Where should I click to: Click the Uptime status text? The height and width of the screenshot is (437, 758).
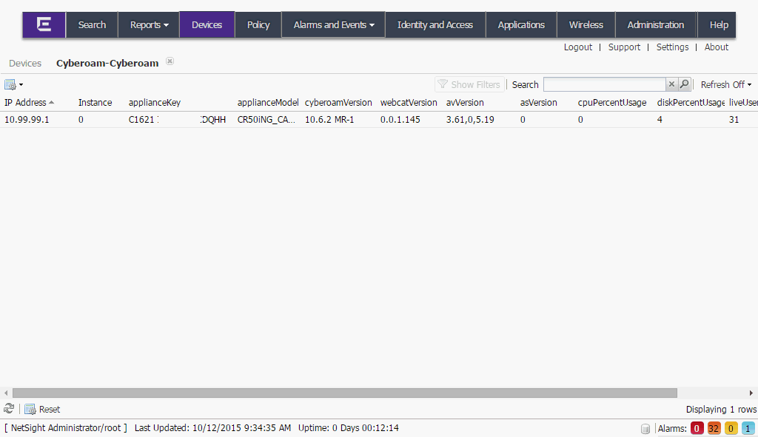click(348, 428)
